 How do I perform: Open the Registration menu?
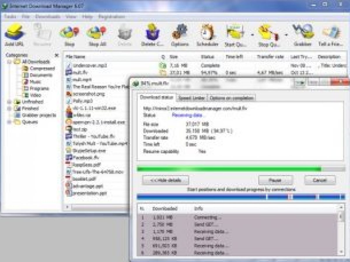(x=111, y=17)
